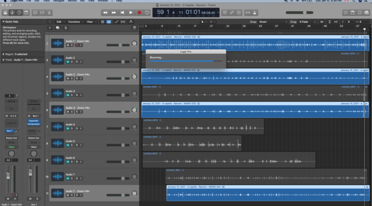The height and width of the screenshot is (206, 372).
Task: Select the highlighted list view icon
Action: pos(108,22)
